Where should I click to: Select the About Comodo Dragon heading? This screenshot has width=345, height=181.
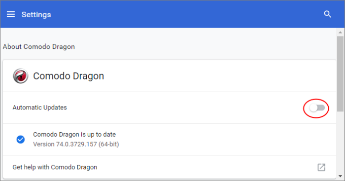pos(39,47)
